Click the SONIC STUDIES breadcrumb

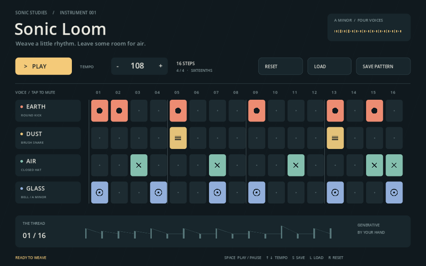31,12
